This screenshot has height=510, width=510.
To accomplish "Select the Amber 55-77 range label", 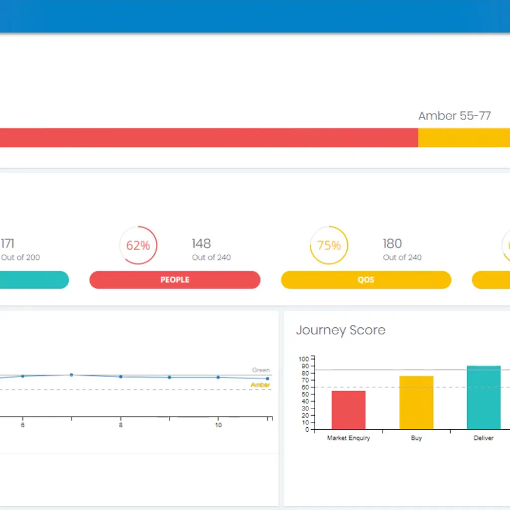I will (454, 116).
